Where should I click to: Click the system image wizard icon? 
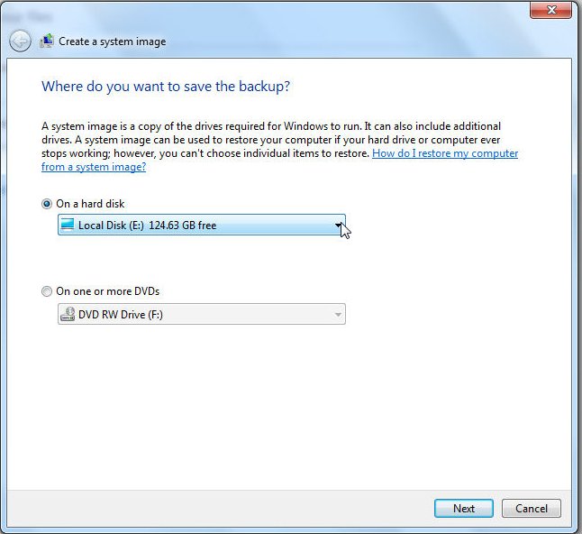pyautogui.click(x=47, y=41)
